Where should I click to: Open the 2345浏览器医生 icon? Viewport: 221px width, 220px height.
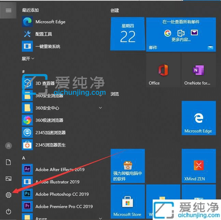tap(27, 145)
